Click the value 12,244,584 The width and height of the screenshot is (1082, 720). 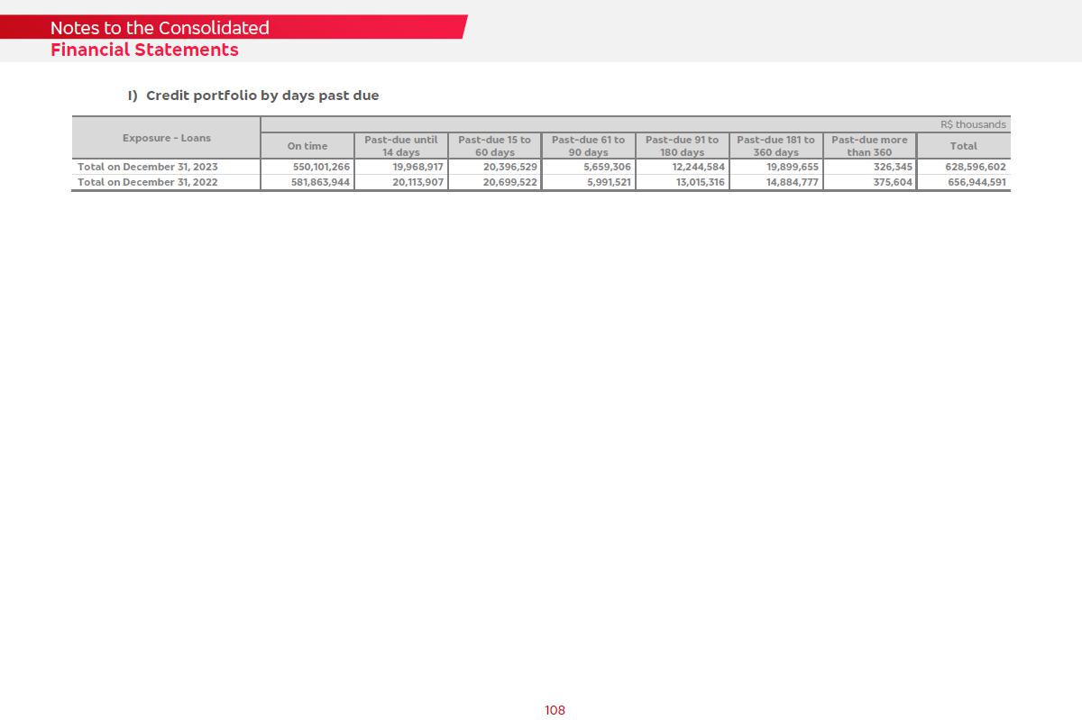coord(699,167)
